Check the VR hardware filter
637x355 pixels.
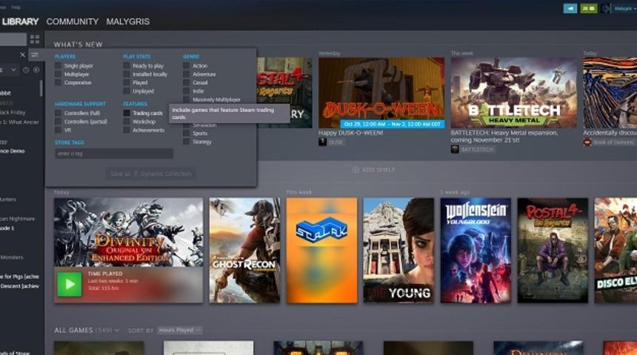point(58,130)
